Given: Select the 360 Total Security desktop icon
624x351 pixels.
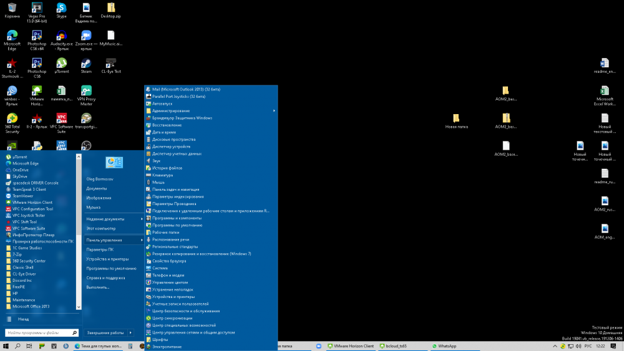Looking at the screenshot, I should pos(12,123).
